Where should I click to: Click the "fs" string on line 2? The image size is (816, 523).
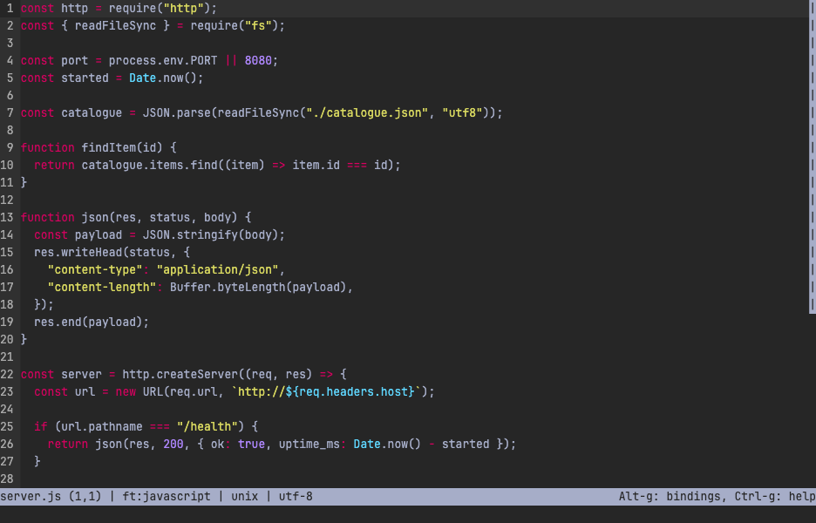pyautogui.click(x=258, y=26)
